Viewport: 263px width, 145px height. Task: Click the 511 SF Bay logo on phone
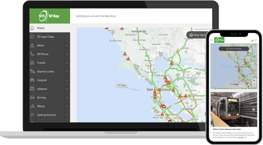[x=219, y=40]
